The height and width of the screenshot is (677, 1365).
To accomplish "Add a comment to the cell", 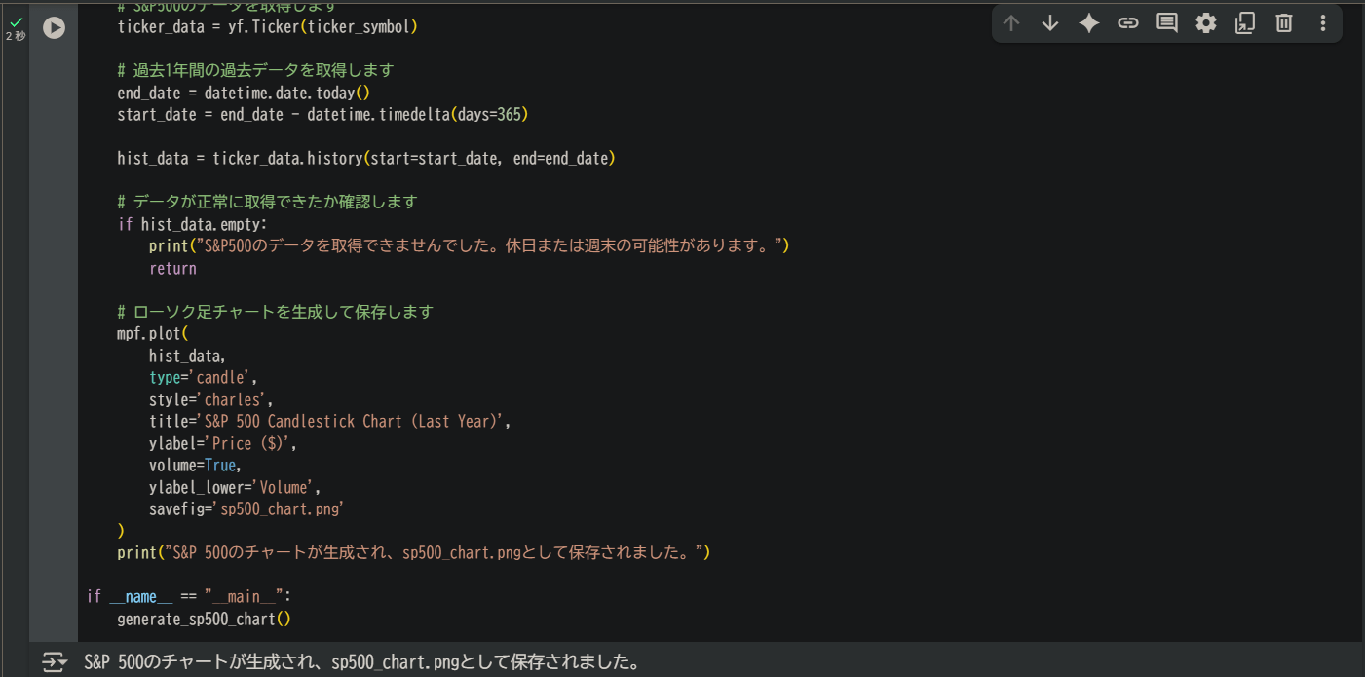I will click(x=1167, y=23).
